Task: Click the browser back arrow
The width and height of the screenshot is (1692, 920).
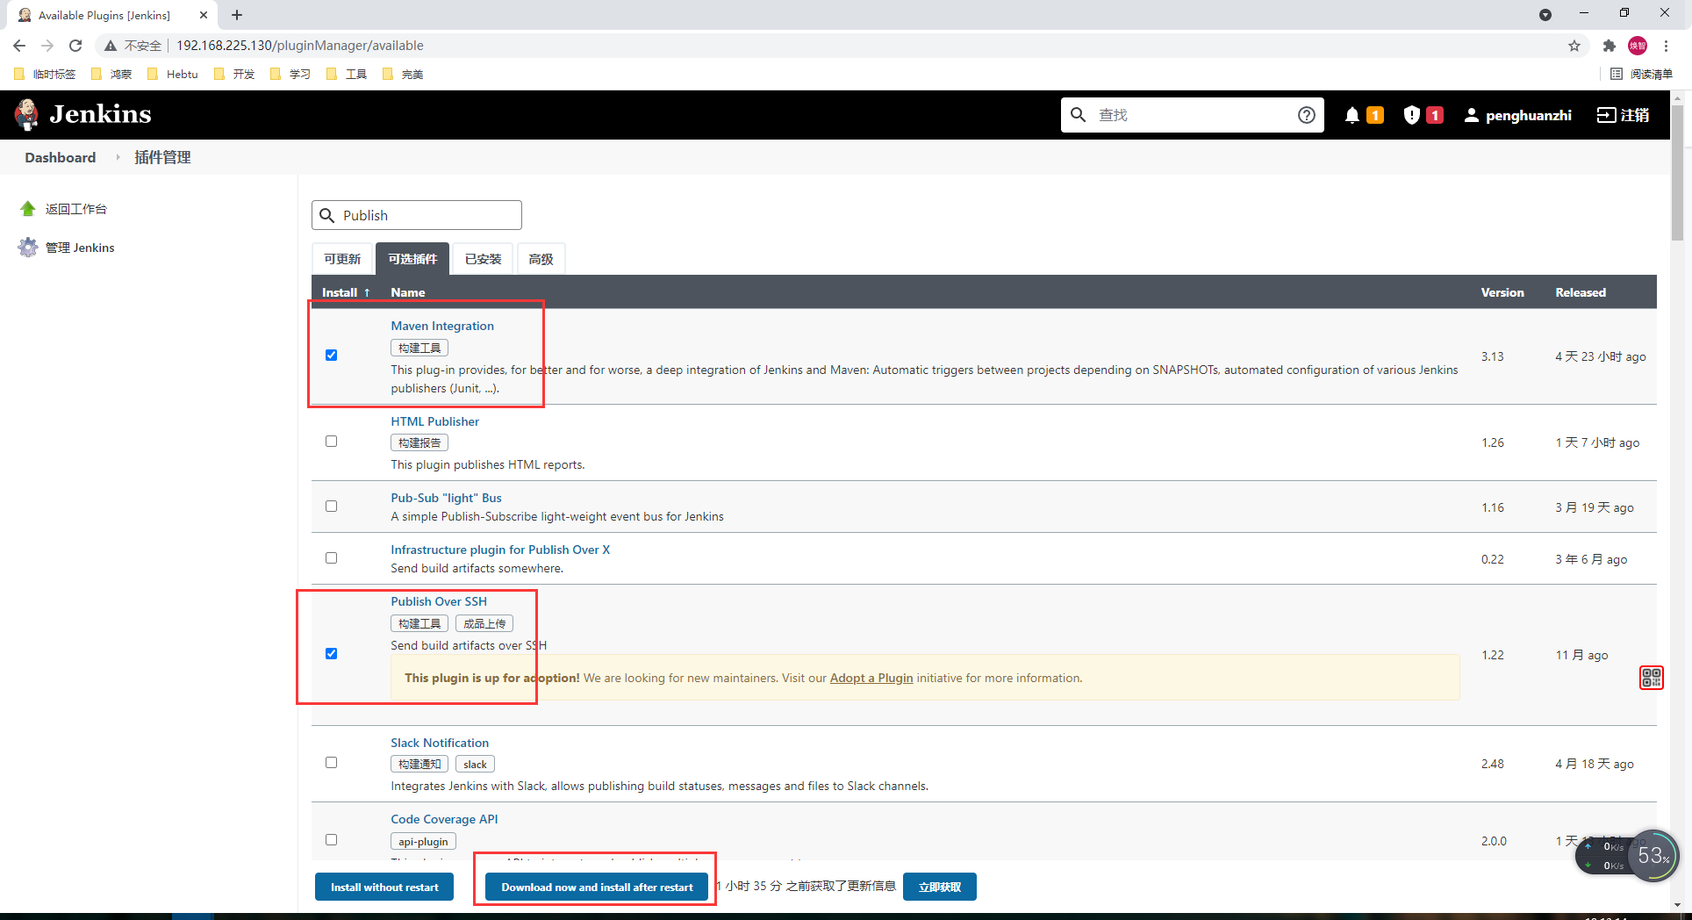Action: pyautogui.click(x=19, y=46)
